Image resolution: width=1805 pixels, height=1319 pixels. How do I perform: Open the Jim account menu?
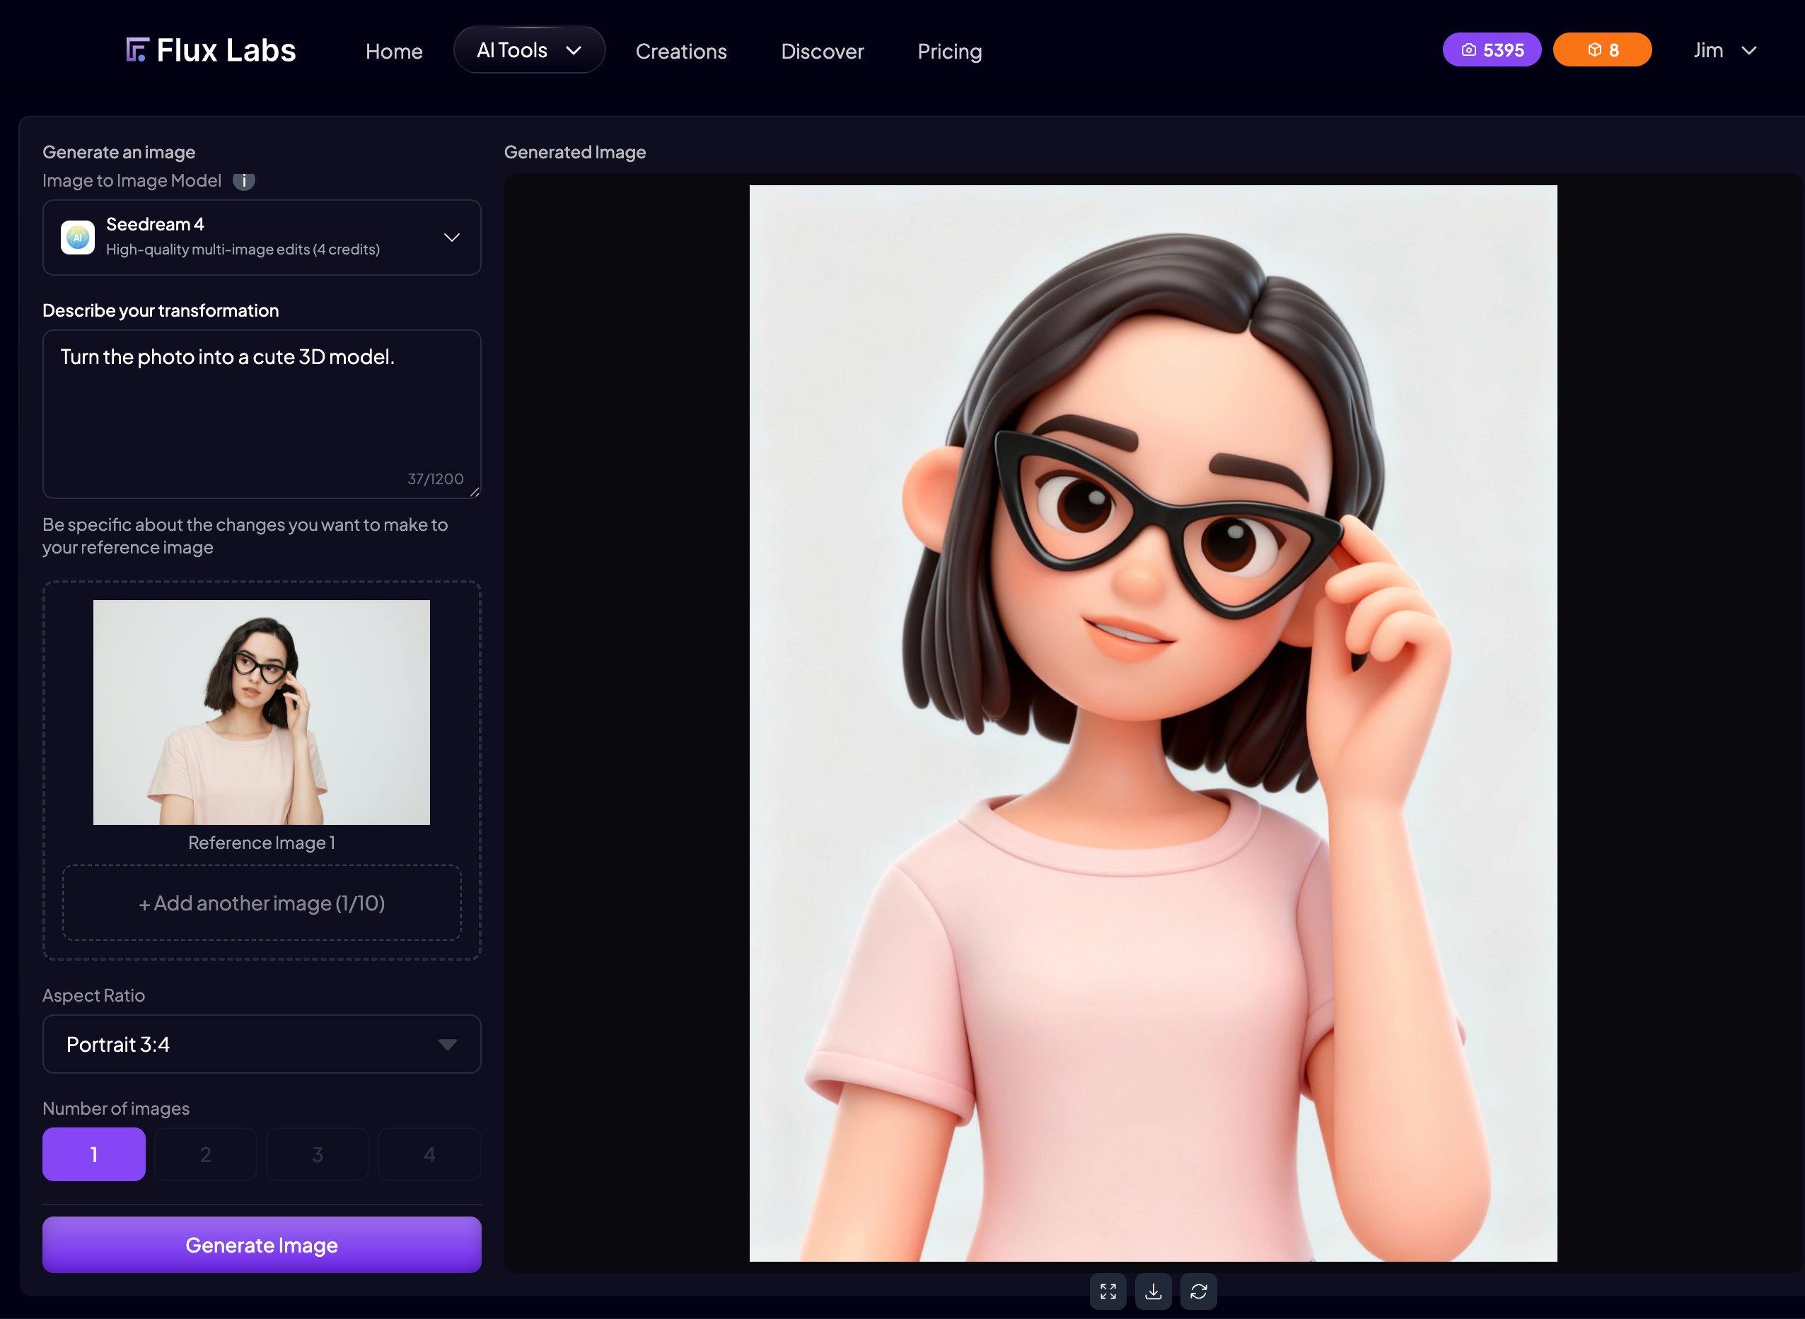pos(1724,50)
